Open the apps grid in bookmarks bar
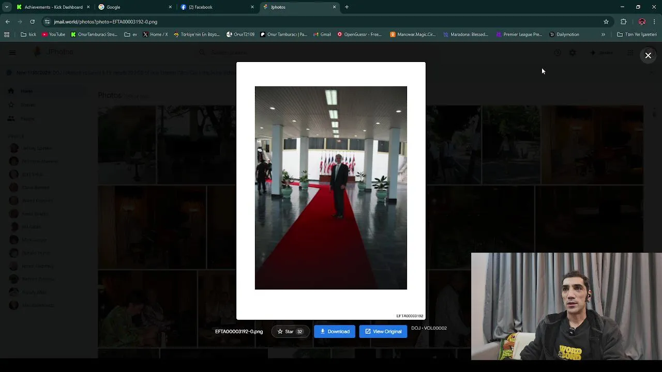The width and height of the screenshot is (662, 372). (x=7, y=35)
